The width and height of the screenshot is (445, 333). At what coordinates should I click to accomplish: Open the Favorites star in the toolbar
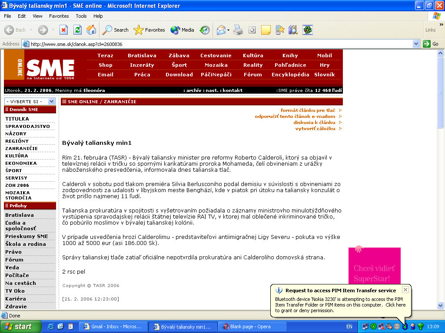(x=149, y=30)
